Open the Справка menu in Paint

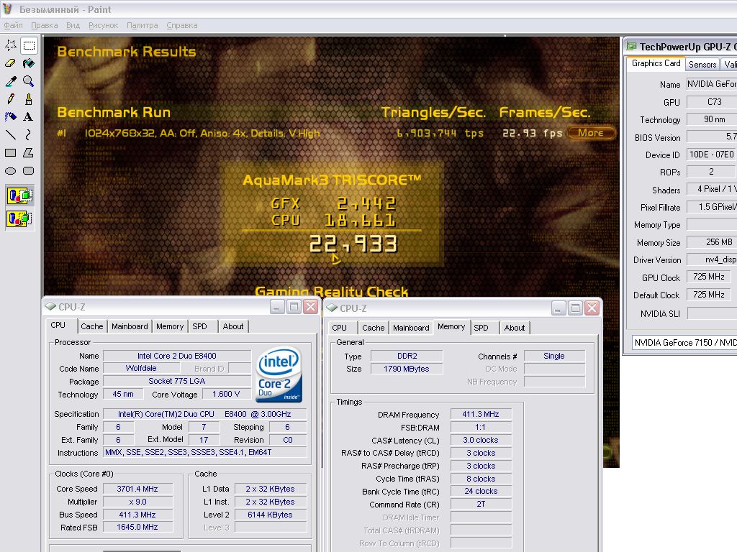point(182,25)
